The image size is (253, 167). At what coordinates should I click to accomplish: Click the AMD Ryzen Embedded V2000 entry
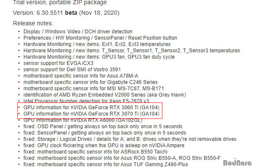tap(105, 95)
